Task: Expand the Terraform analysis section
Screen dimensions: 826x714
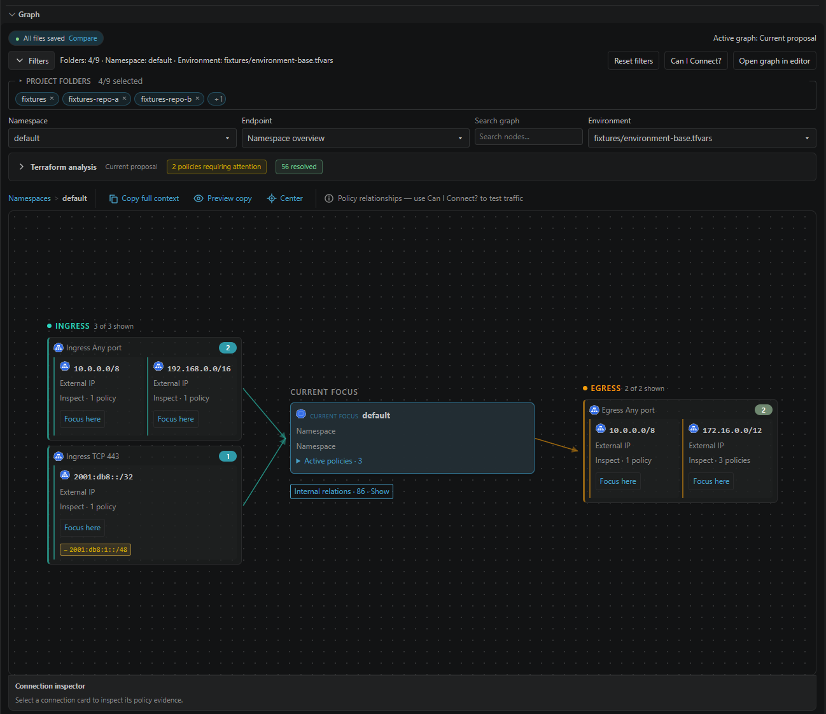Action: [x=22, y=167]
